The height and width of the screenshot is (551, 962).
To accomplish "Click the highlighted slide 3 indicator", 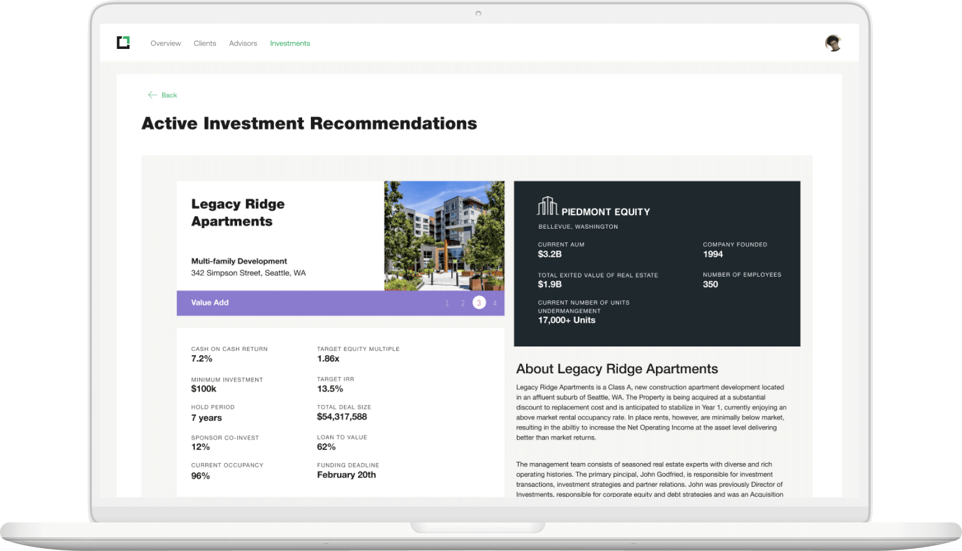I will (479, 303).
